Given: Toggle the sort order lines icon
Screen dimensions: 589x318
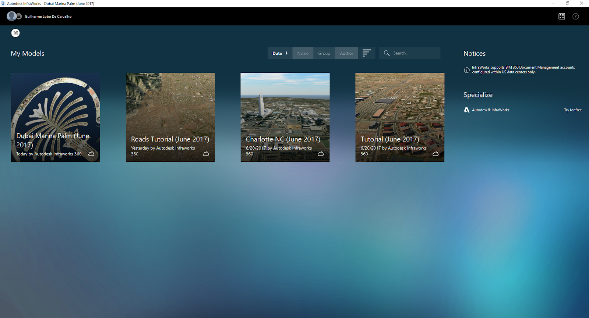Looking at the screenshot, I should click(367, 53).
